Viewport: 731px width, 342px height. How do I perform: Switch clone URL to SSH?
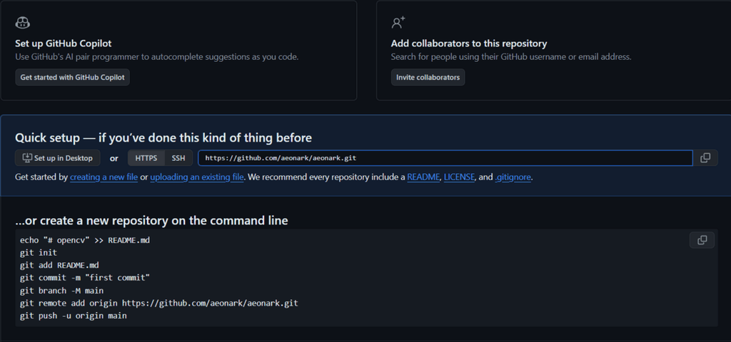tap(178, 158)
